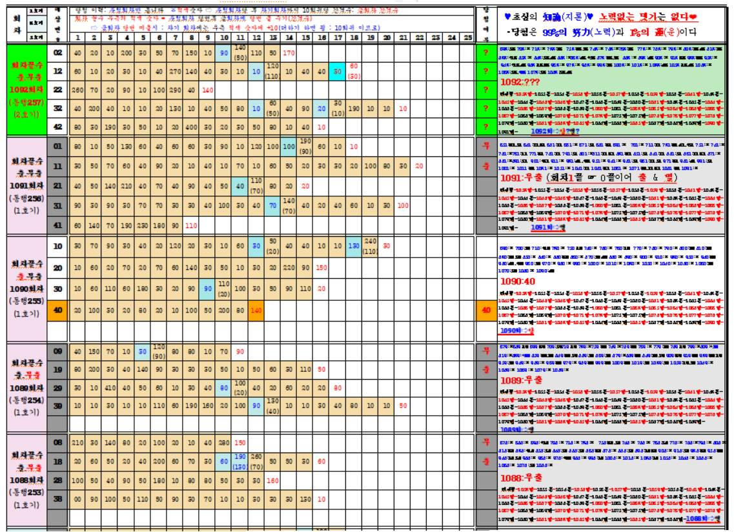Viewport: 734px width, 532px height.
Task: Click row number 02 in the 1092 block
Action: (57, 52)
